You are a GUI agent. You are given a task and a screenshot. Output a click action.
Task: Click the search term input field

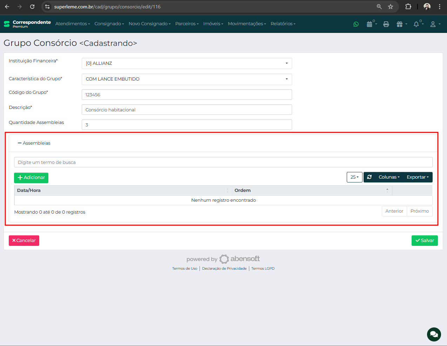(223, 162)
